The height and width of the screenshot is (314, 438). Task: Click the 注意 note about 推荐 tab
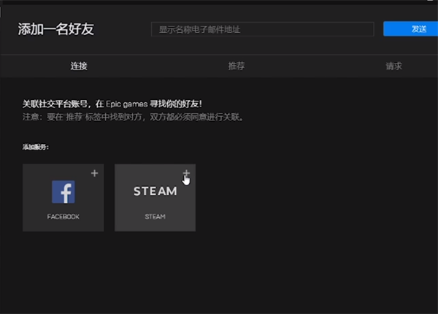click(133, 117)
